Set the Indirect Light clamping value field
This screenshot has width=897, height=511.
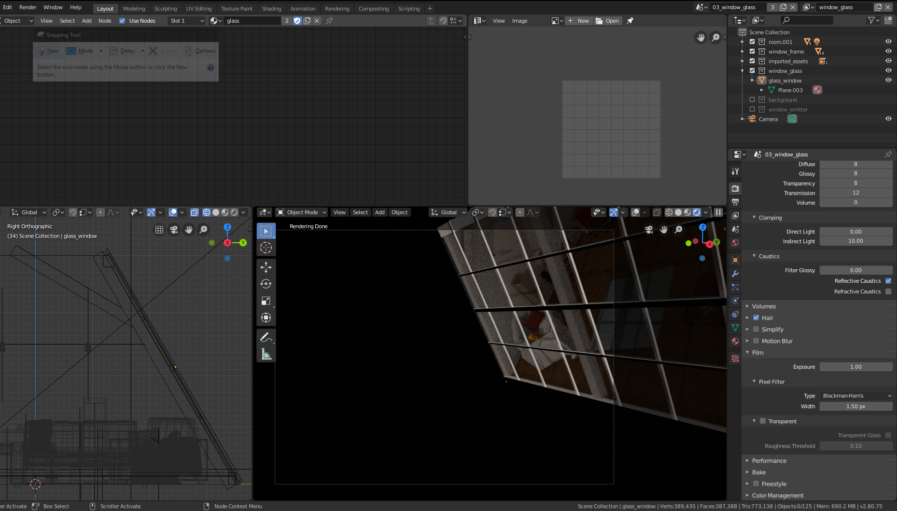click(x=856, y=241)
